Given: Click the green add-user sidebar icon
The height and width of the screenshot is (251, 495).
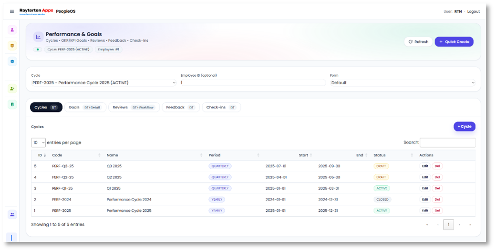Looking at the screenshot, I should pyautogui.click(x=12, y=89).
